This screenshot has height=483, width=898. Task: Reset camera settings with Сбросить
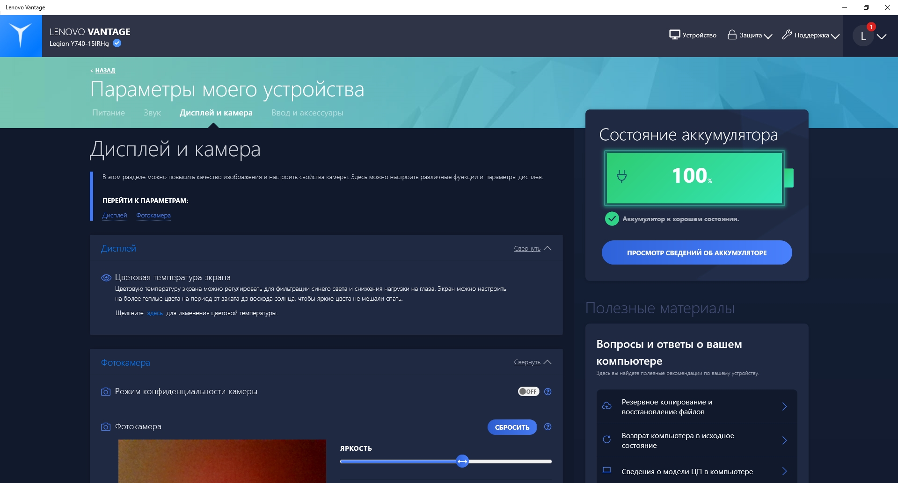(512, 427)
